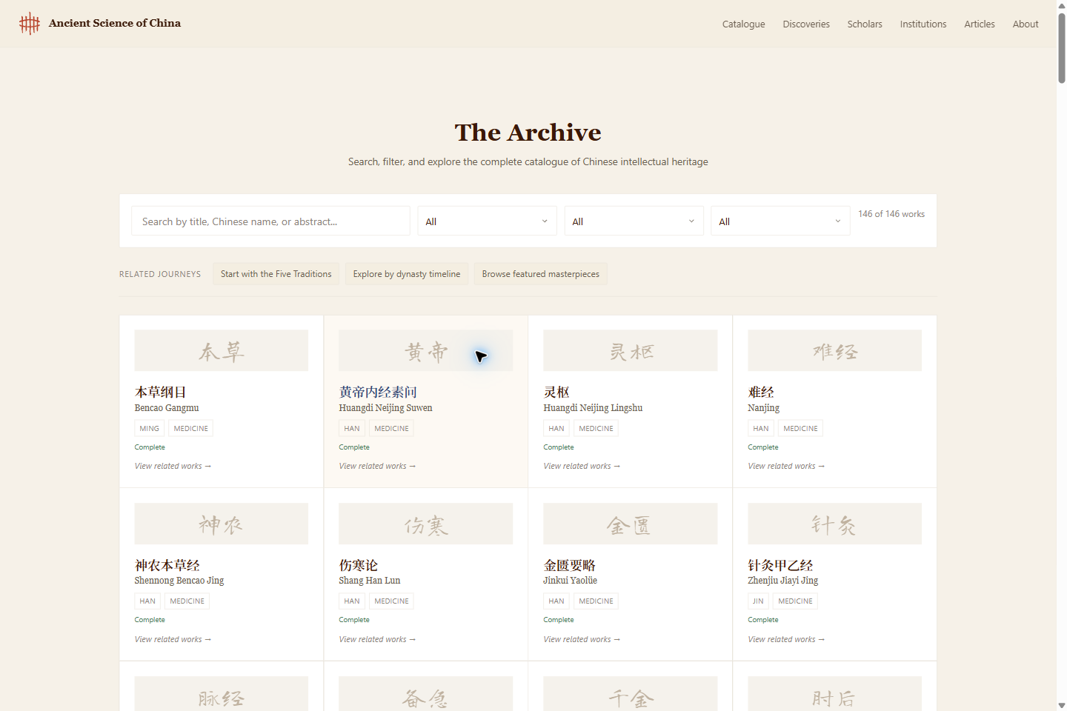Click the 金匮要略 title
1067x711 pixels.
click(x=569, y=565)
